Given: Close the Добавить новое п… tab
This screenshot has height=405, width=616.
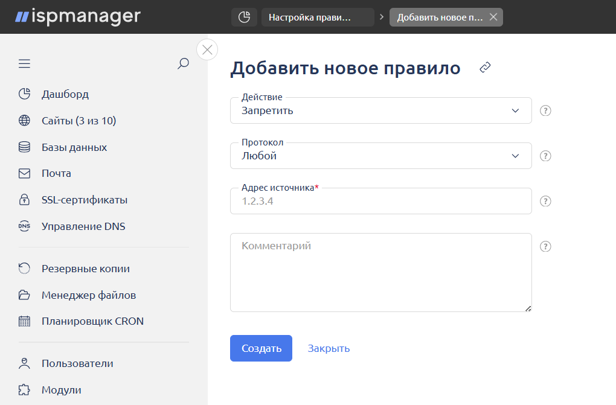Looking at the screenshot, I should [493, 18].
